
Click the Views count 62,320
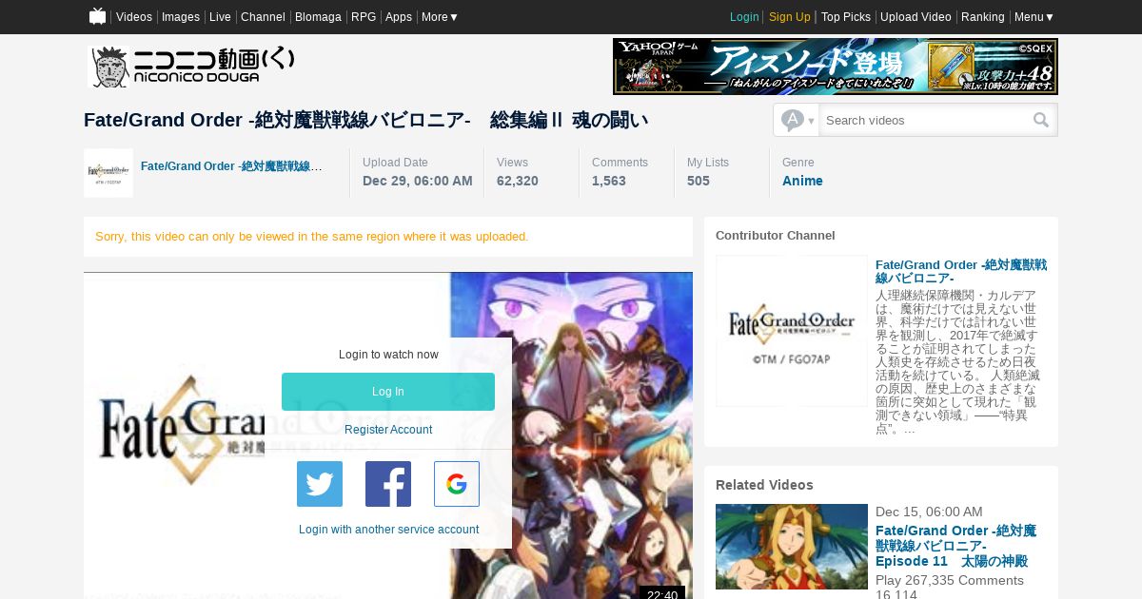coord(518,181)
